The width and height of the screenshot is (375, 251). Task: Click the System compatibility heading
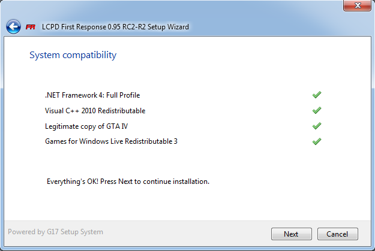point(73,55)
